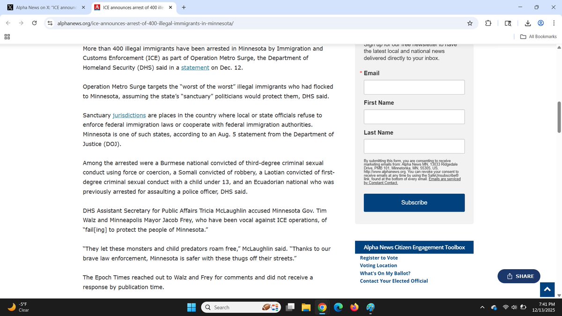The image size is (562, 316).
Task: Launch Firefox from the taskbar
Action: click(354, 307)
